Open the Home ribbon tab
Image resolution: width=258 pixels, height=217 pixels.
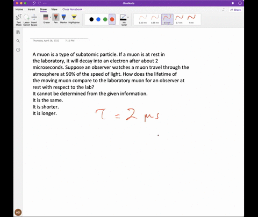tap(19, 9)
